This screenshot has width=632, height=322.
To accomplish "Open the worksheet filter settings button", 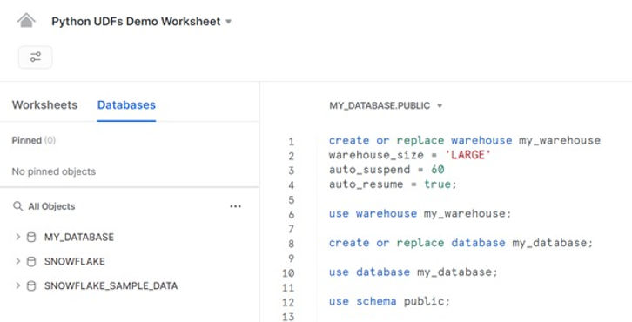I will [36, 57].
